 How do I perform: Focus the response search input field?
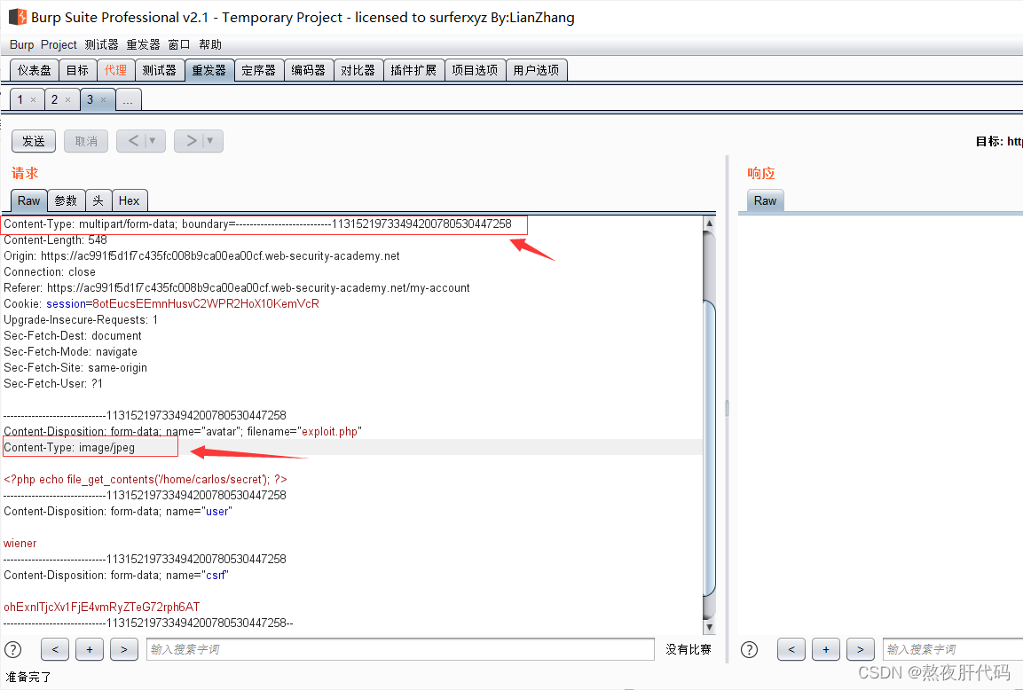[x=953, y=649]
